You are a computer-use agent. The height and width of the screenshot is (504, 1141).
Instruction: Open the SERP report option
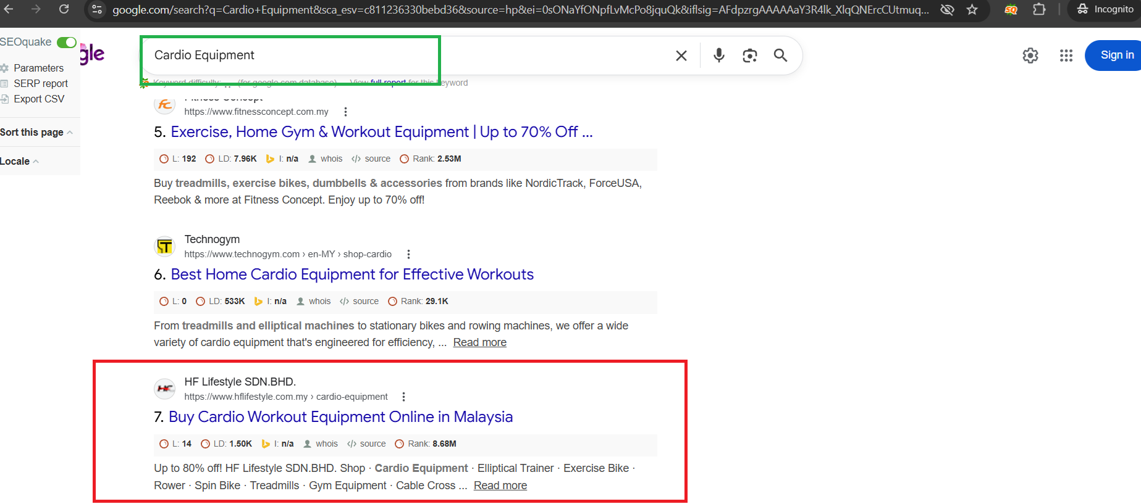pyautogui.click(x=41, y=83)
